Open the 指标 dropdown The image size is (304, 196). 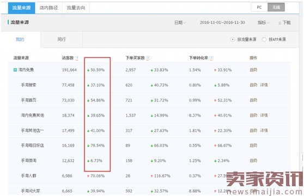(x=264, y=23)
